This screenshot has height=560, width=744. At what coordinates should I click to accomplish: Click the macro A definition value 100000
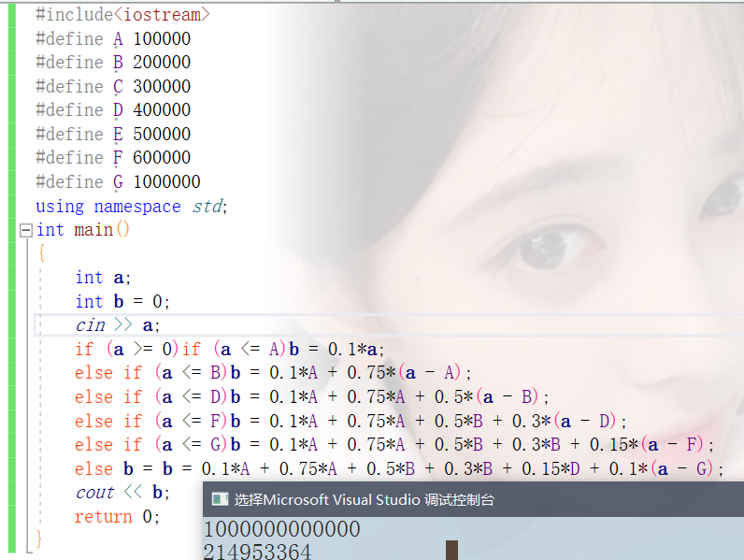click(x=162, y=38)
